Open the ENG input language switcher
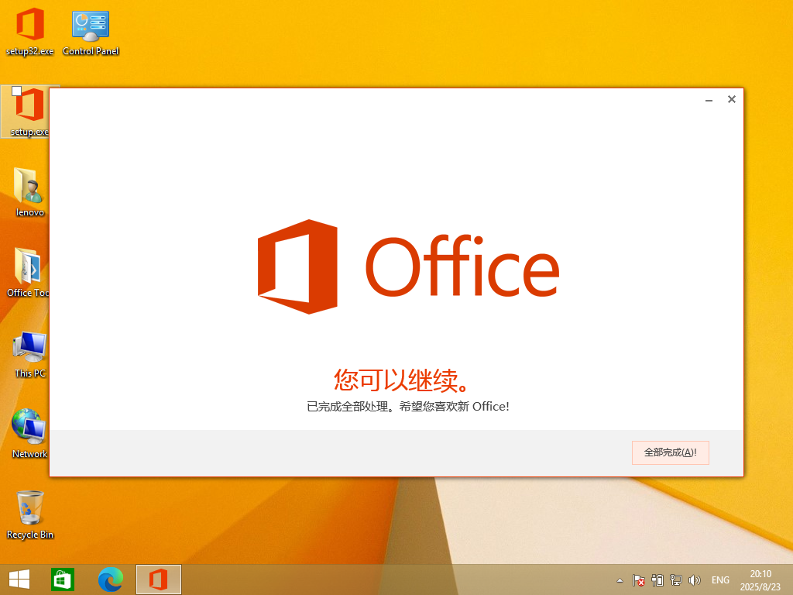Viewport: 793px width, 595px height. coord(720,580)
